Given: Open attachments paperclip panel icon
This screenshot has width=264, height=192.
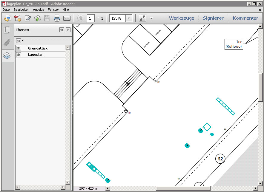Looking at the screenshot, I should coord(7,43).
